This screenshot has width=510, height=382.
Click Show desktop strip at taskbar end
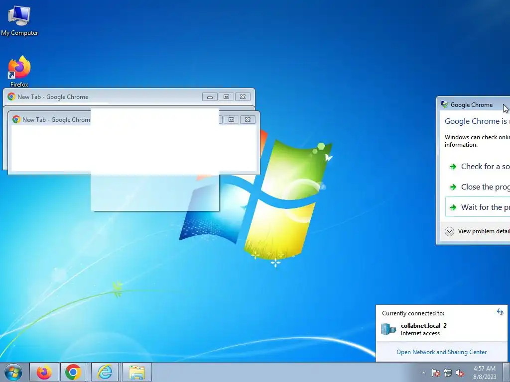tap(506, 372)
